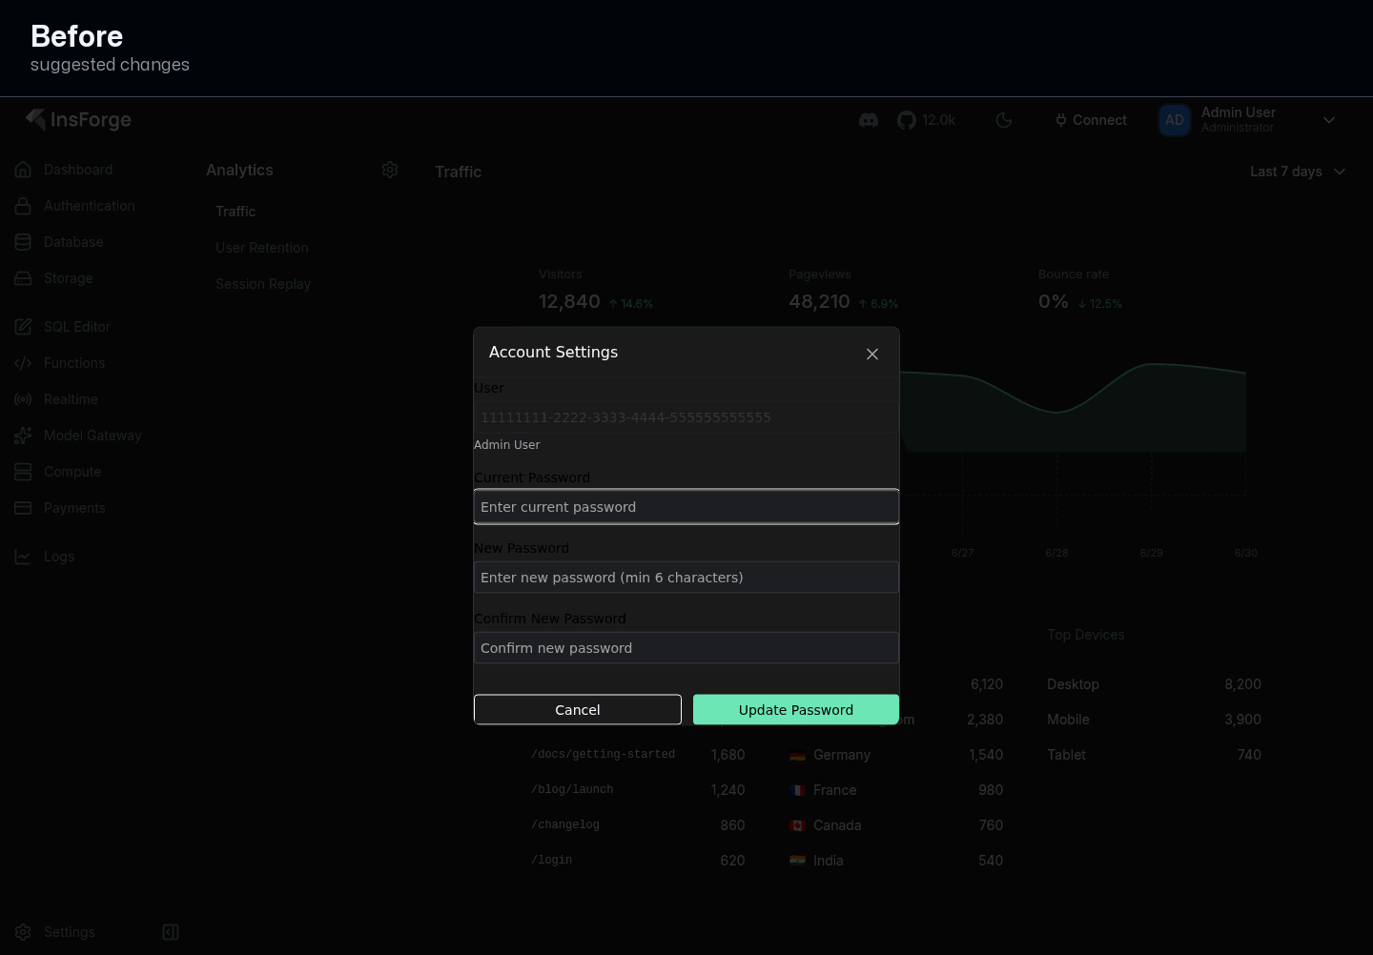Click the Germany country row

pos(896,755)
